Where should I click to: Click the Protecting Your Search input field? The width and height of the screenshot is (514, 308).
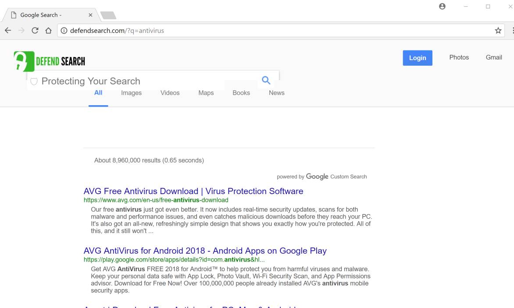point(145,81)
